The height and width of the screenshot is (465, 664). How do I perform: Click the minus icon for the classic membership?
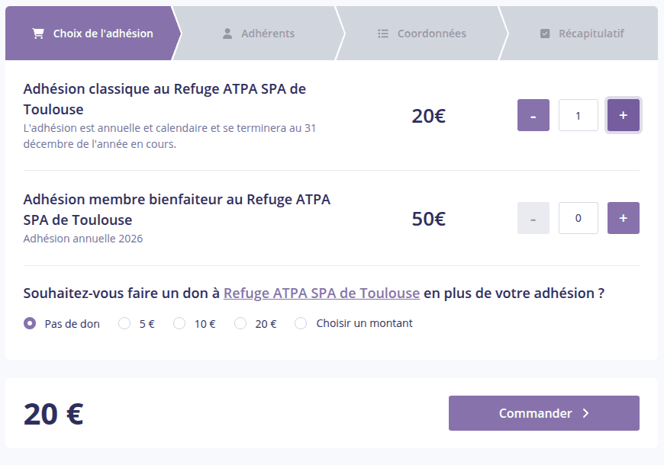533,115
